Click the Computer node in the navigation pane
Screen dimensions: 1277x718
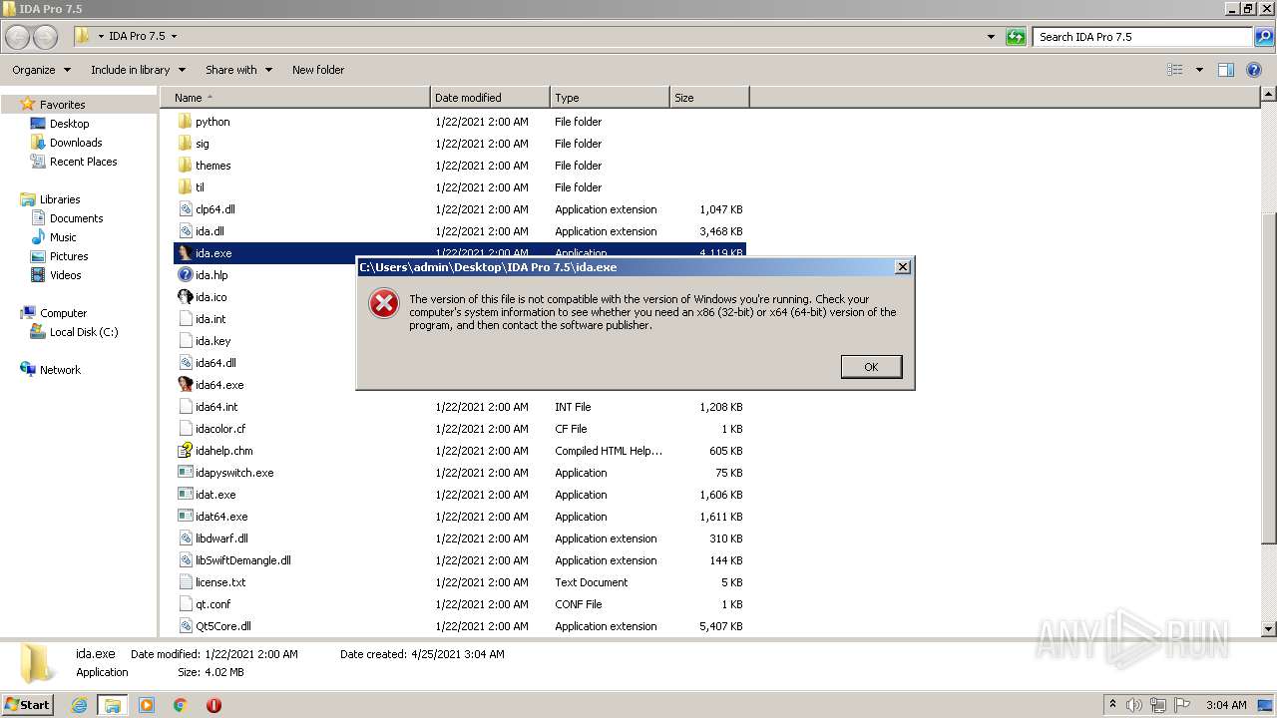click(x=63, y=313)
